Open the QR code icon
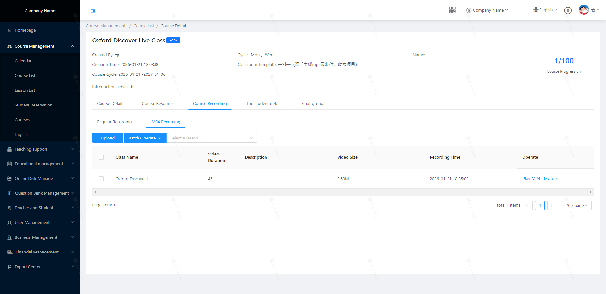This screenshot has width=606, height=294. point(452,10)
